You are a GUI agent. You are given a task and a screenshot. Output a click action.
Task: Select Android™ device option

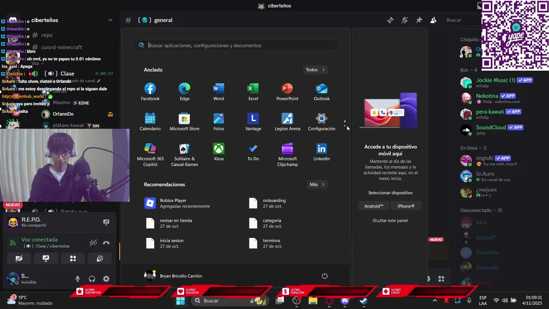click(x=374, y=206)
